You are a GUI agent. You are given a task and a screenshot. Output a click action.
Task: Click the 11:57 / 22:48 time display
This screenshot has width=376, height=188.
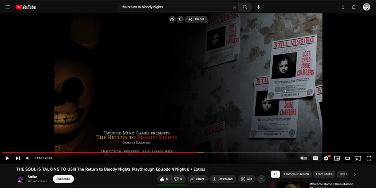(x=43, y=158)
